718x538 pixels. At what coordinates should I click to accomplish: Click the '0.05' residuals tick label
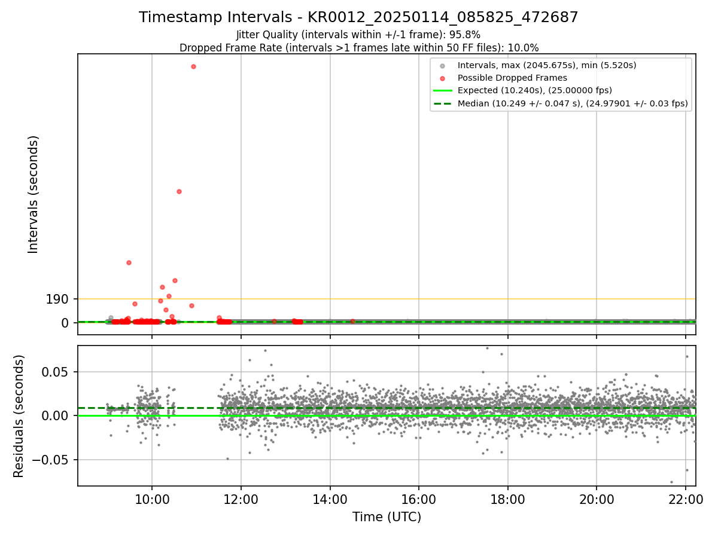pyautogui.click(x=56, y=372)
